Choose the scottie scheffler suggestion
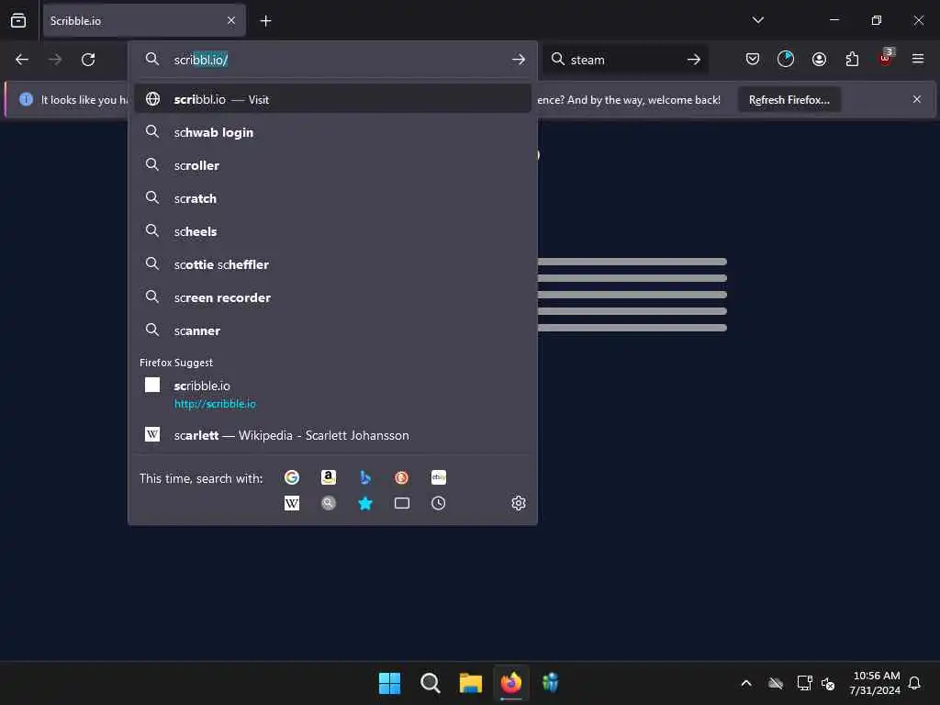 (x=332, y=263)
